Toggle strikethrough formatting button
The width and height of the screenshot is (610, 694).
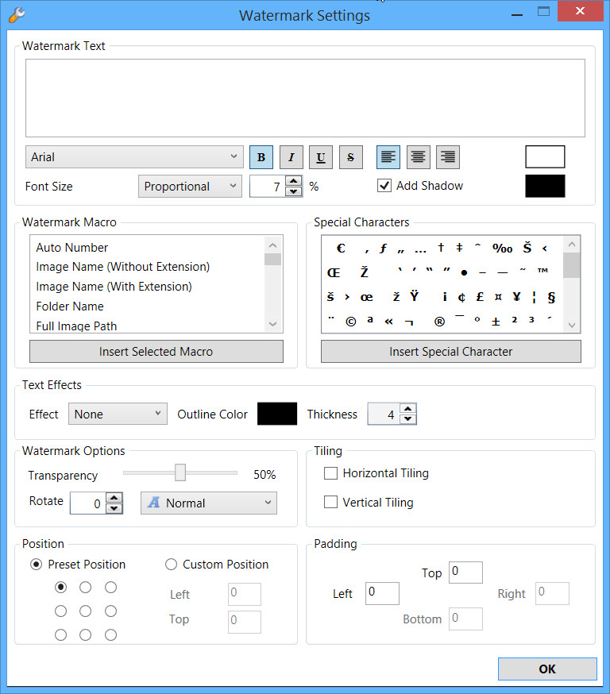pos(350,157)
